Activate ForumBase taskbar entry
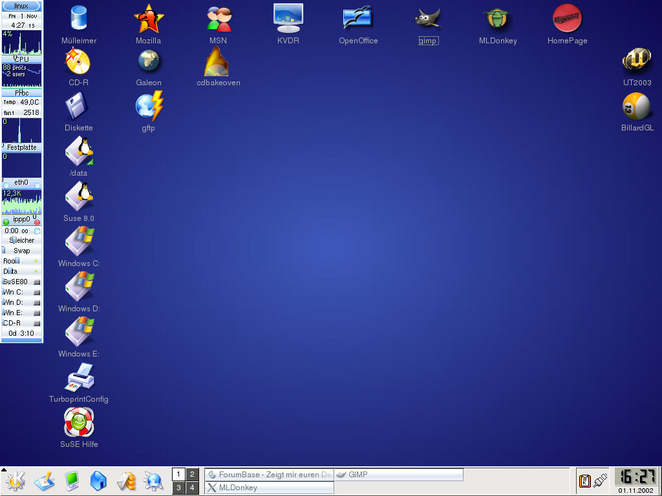 (270, 475)
